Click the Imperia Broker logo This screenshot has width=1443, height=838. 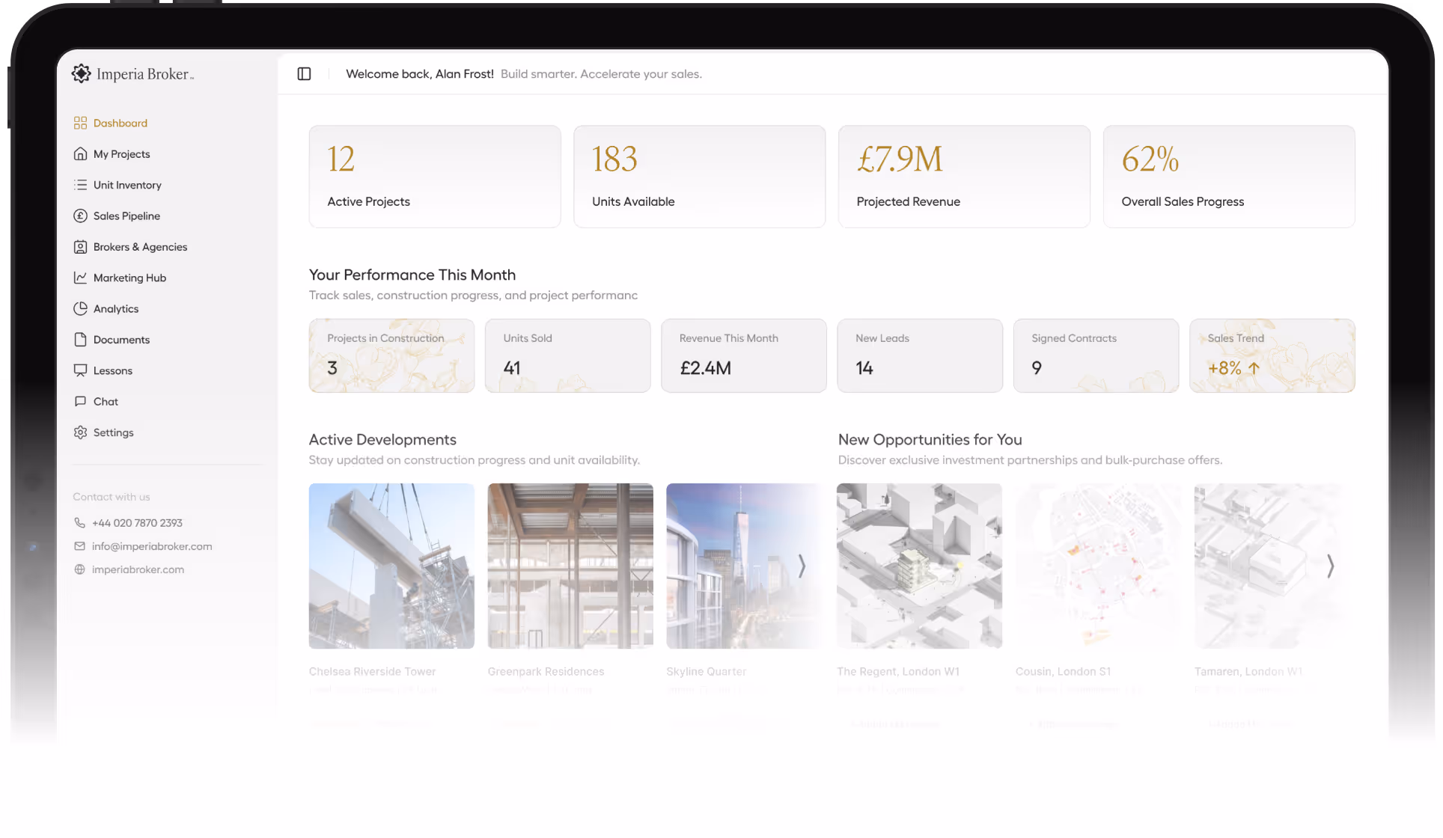pos(133,73)
